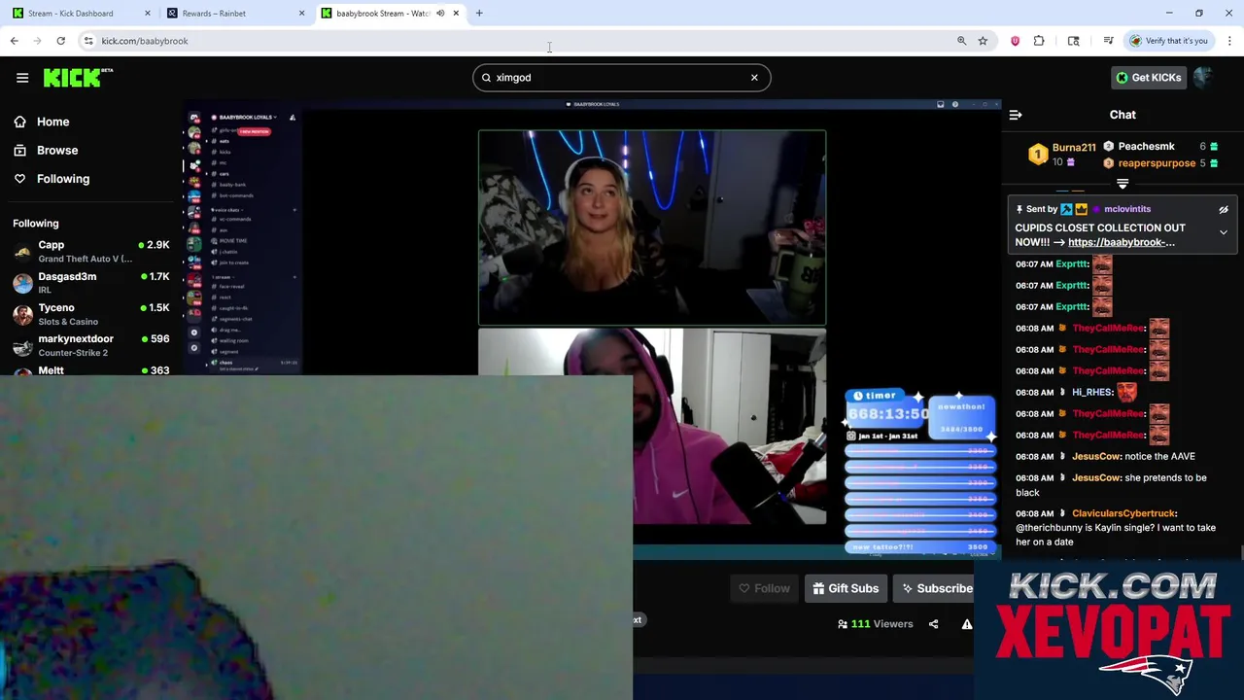
Task: Open the user profile avatar menu
Action: coord(1204,78)
